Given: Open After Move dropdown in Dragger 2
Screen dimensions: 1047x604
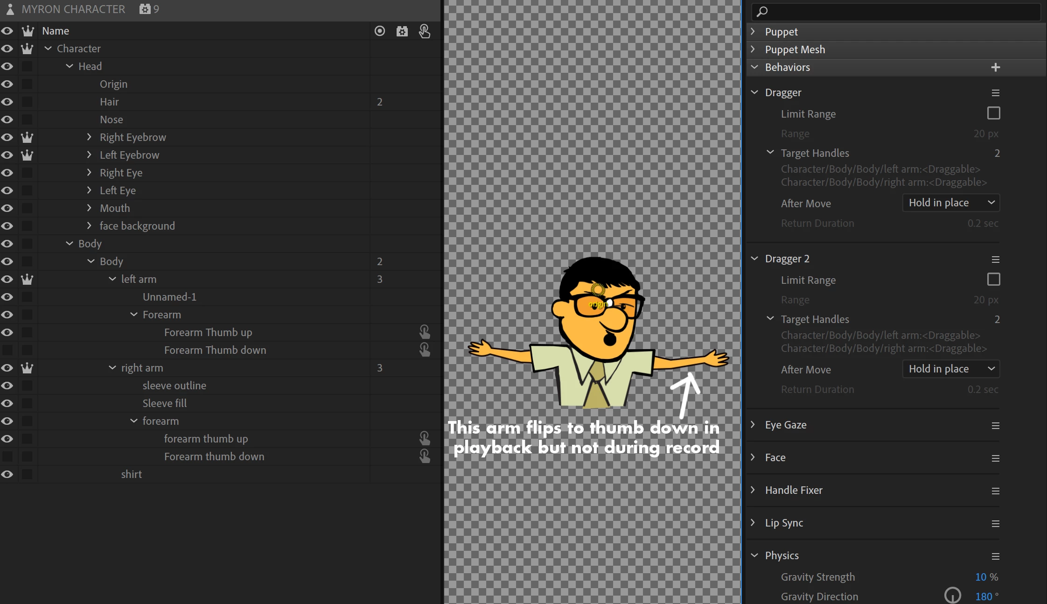Looking at the screenshot, I should click(951, 369).
